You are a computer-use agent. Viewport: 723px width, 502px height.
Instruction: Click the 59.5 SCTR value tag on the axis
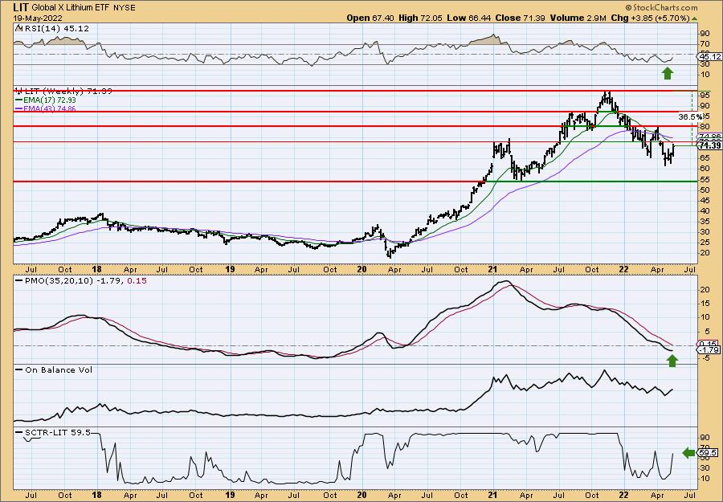pyautogui.click(x=707, y=453)
